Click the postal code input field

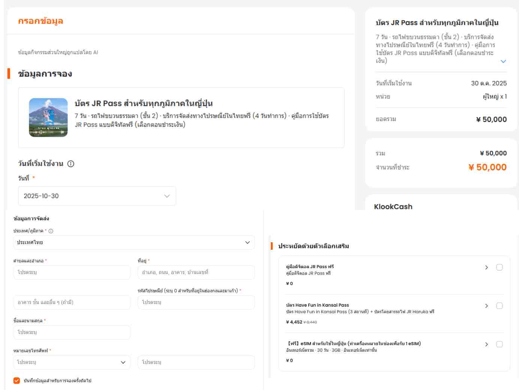pyautogui.click(x=196, y=302)
